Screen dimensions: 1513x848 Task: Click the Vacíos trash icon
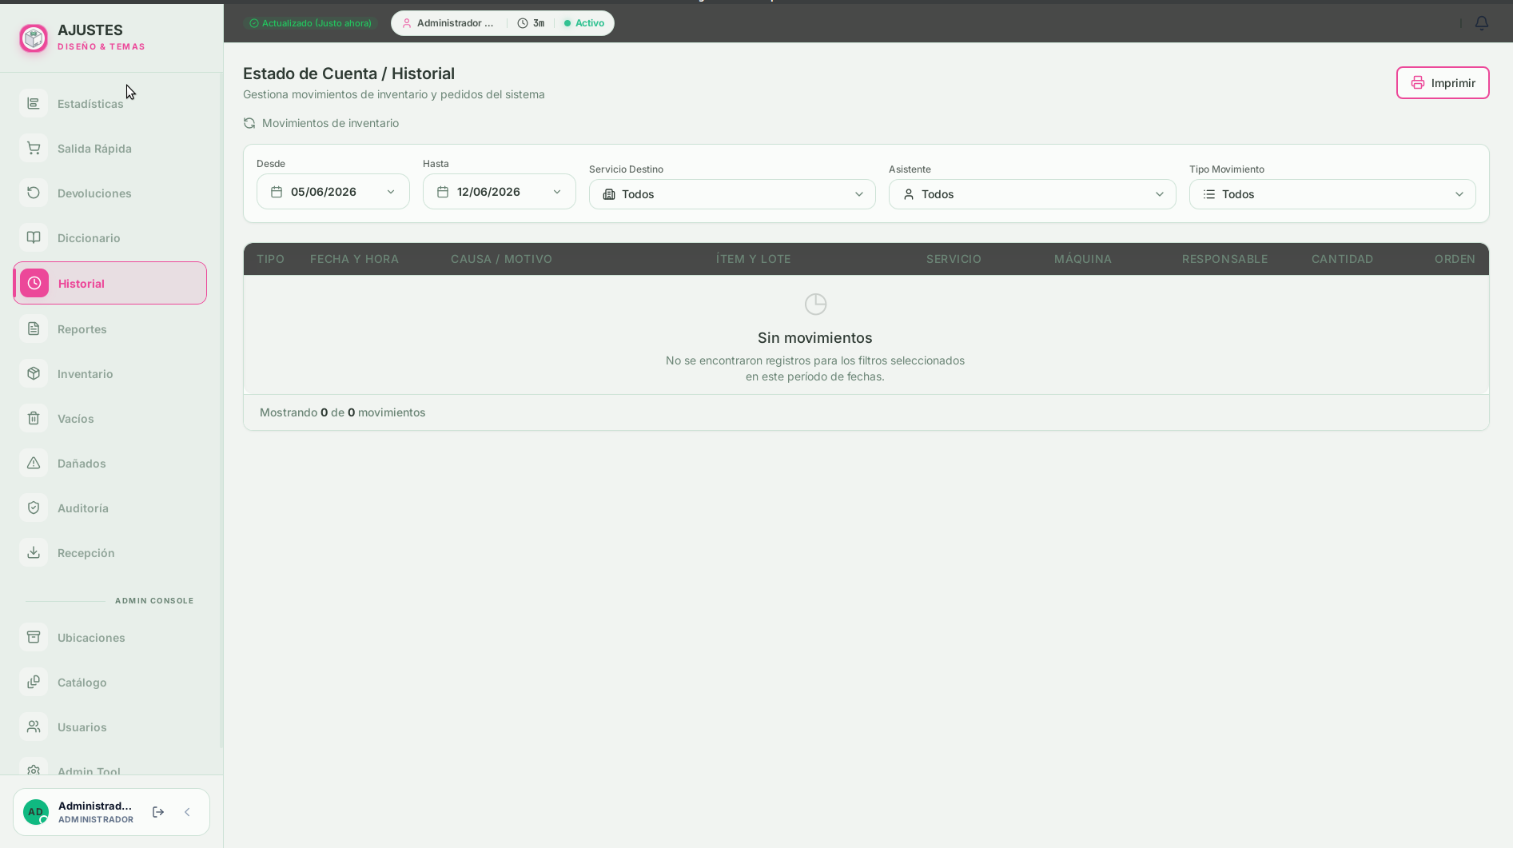pyautogui.click(x=34, y=418)
